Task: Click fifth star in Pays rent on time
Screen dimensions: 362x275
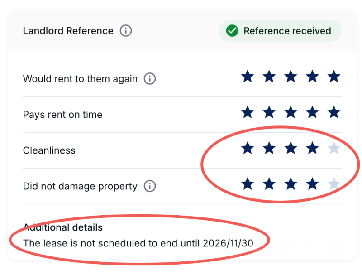Action: click(x=334, y=112)
